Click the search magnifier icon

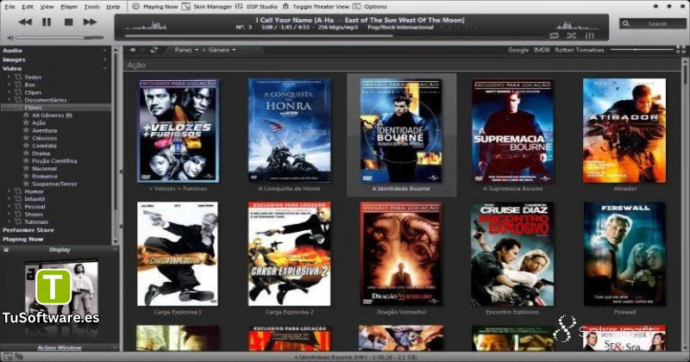point(626,24)
